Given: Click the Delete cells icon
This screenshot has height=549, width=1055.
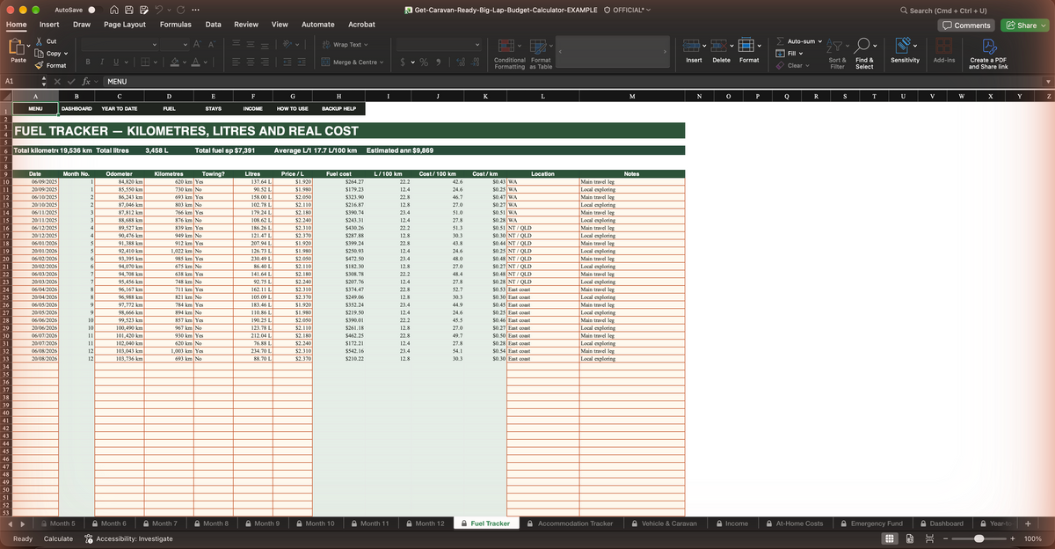Looking at the screenshot, I should pyautogui.click(x=721, y=45).
